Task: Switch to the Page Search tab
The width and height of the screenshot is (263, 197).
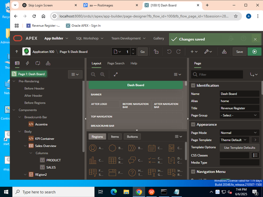Action: 116,63
